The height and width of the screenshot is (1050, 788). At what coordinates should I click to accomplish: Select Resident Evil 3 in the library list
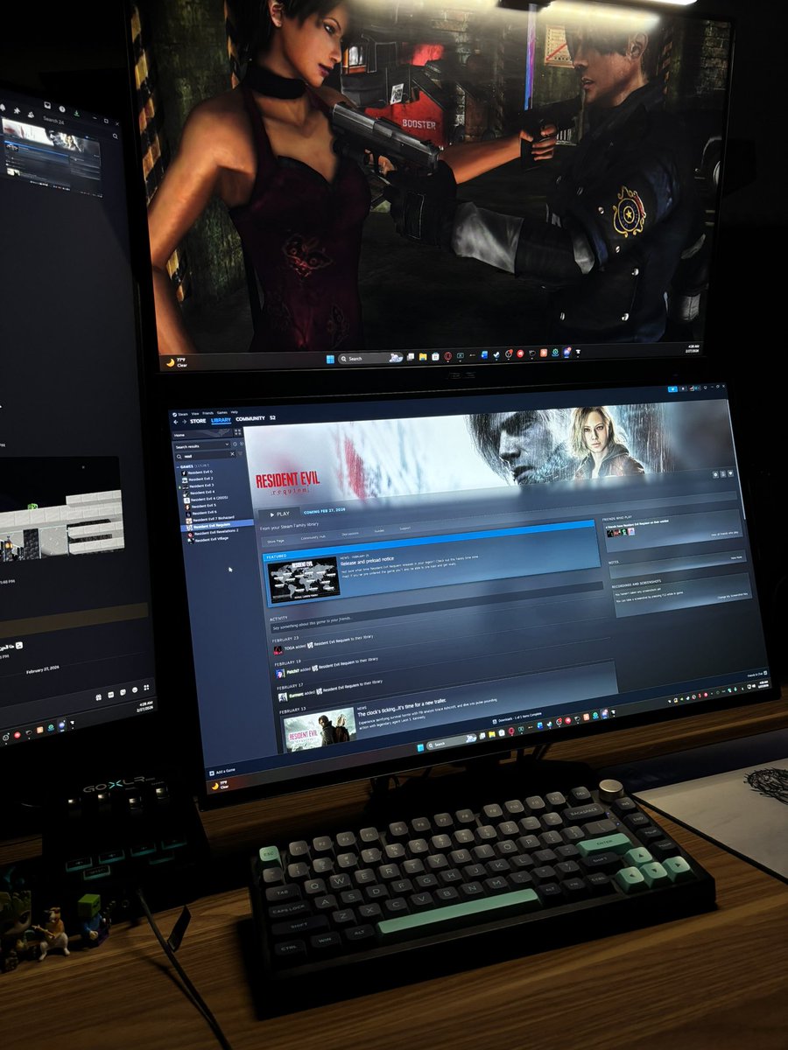click(201, 486)
